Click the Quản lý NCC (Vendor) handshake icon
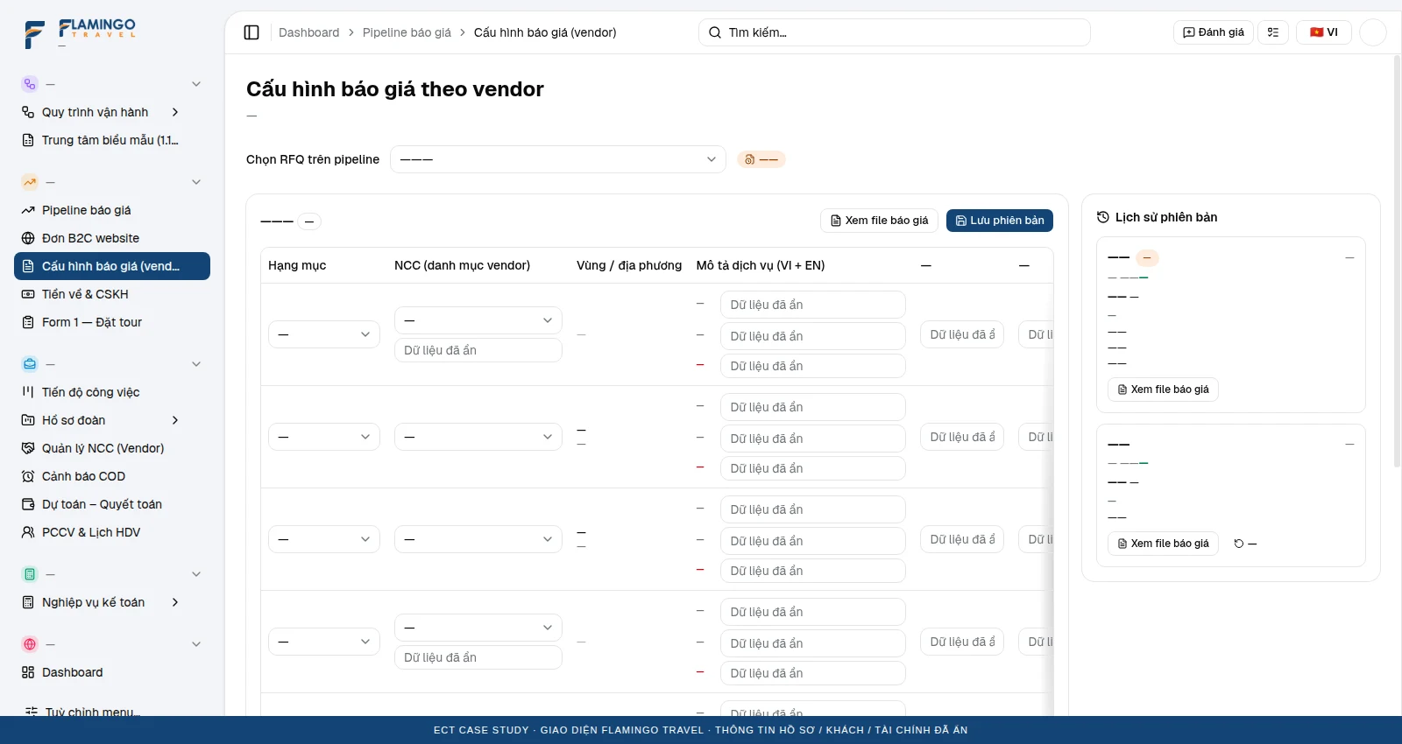This screenshot has height=744, width=1402. pyautogui.click(x=28, y=448)
